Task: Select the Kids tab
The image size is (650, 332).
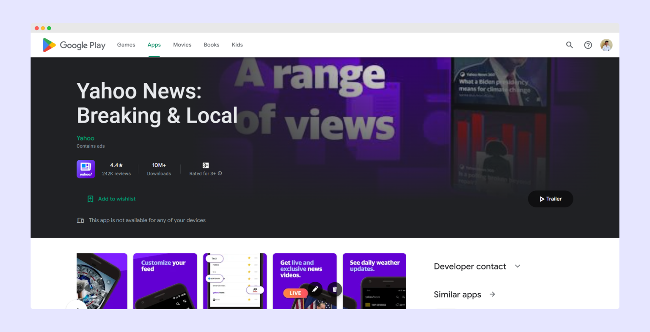Action: [237, 45]
